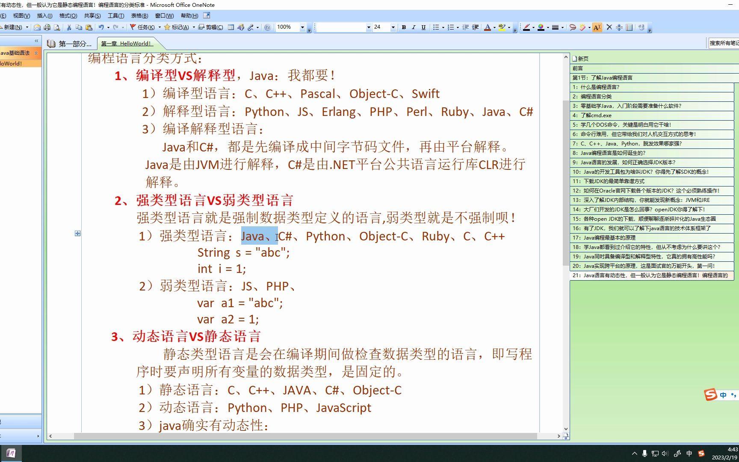The image size is (739, 462).
Task: Click the insert extra writing space icon
Action: pyautogui.click(x=619, y=27)
